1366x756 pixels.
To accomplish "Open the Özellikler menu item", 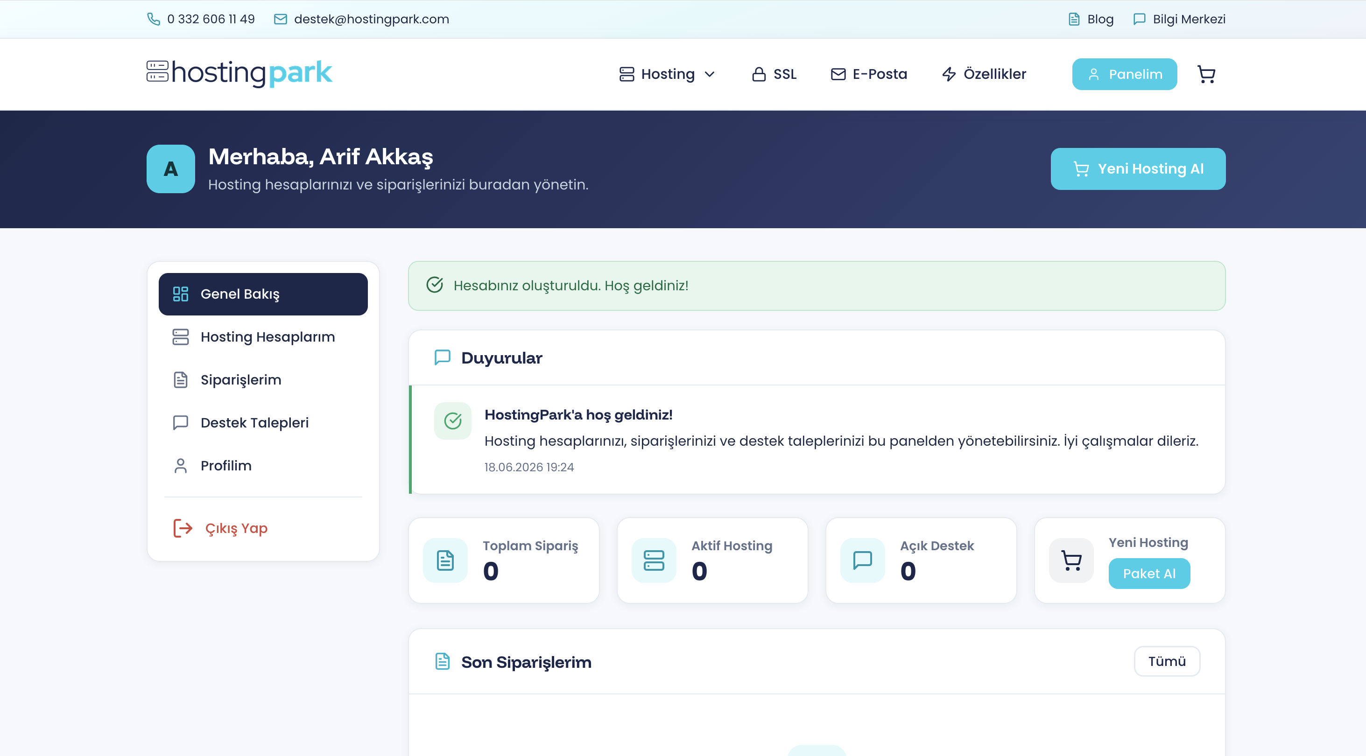I will pos(984,74).
